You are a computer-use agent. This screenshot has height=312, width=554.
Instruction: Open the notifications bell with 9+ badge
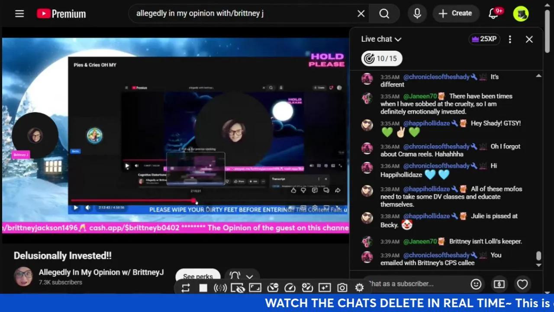tap(494, 13)
